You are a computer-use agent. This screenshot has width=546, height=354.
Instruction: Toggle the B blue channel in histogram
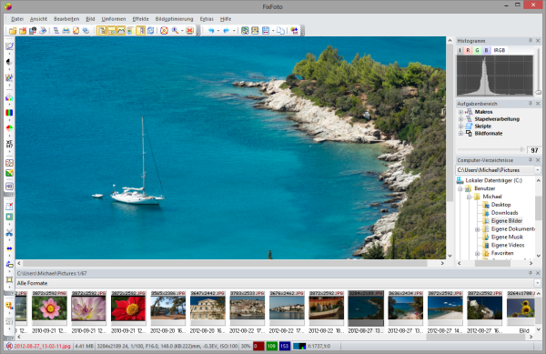pos(487,50)
